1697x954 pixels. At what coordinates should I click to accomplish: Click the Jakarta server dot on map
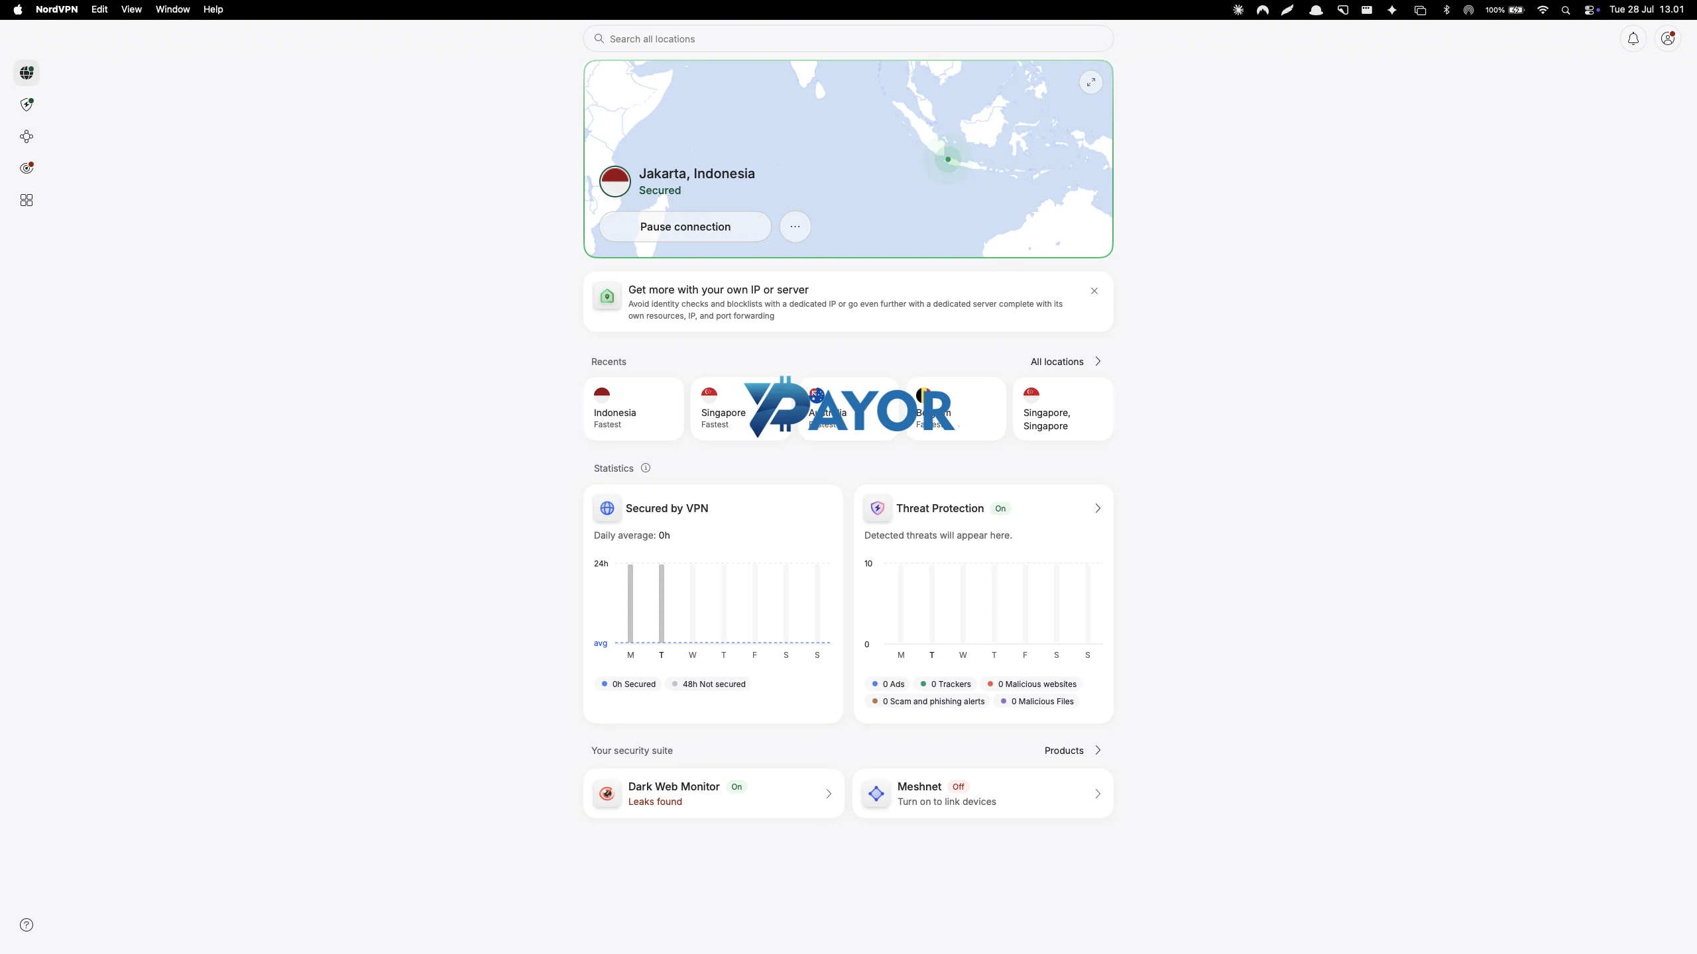pos(948,159)
